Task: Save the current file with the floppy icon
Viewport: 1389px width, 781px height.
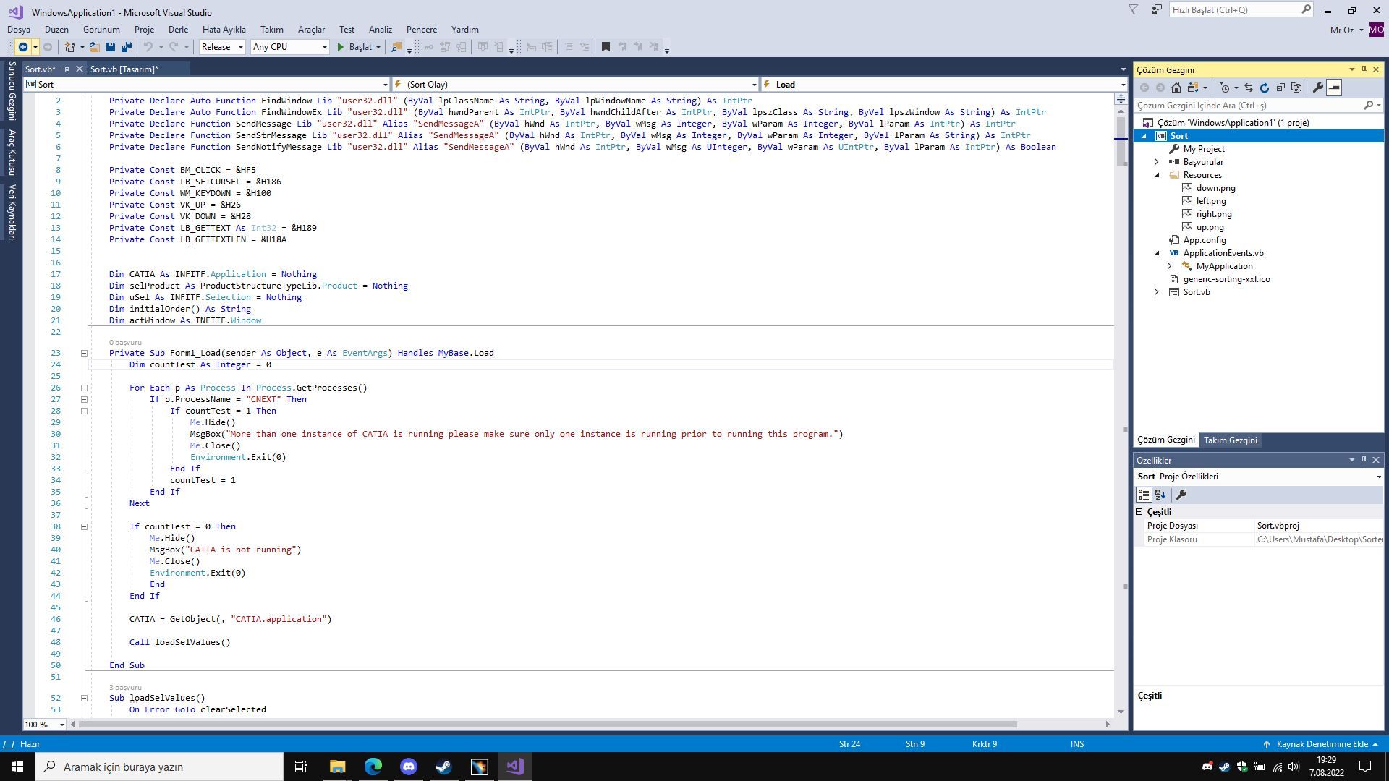Action: (x=111, y=47)
